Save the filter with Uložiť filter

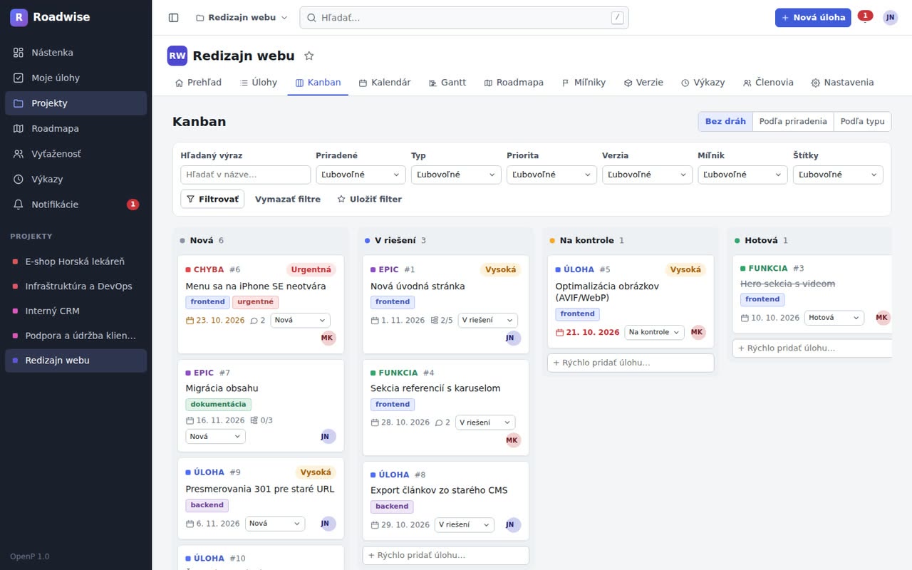pos(370,199)
